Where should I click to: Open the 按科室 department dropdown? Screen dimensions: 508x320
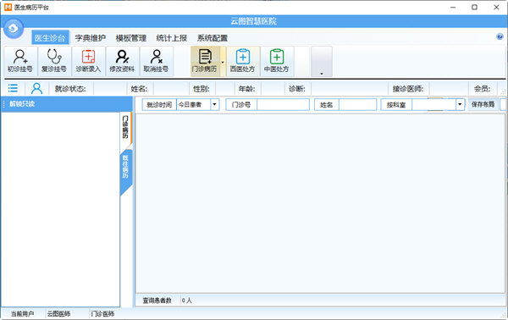coord(460,105)
